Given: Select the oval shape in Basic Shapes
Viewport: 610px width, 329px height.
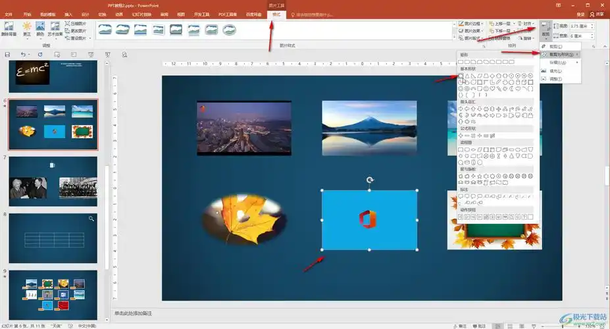Looking at the screenshot, I should coord(461,76).
